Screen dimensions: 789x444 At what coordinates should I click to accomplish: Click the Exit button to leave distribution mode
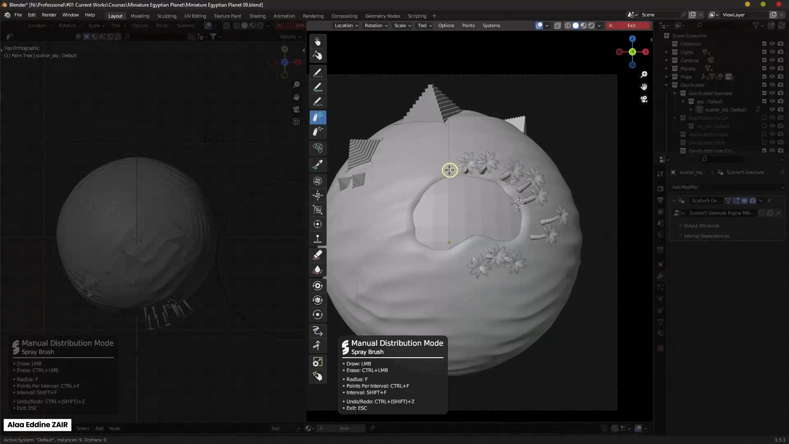tap(631, 25)
